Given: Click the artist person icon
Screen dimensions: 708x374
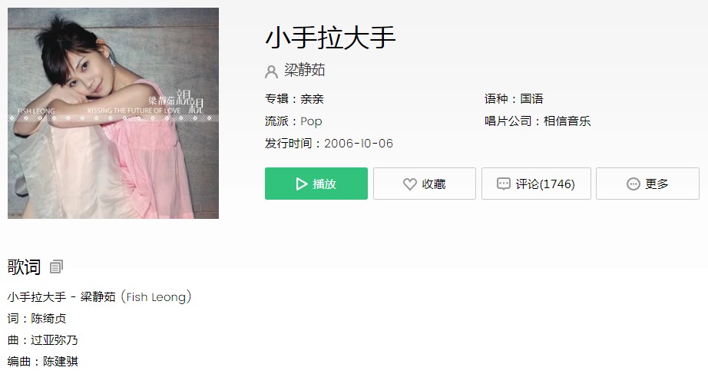Looking at the screenshot, I should click(271, 71).
